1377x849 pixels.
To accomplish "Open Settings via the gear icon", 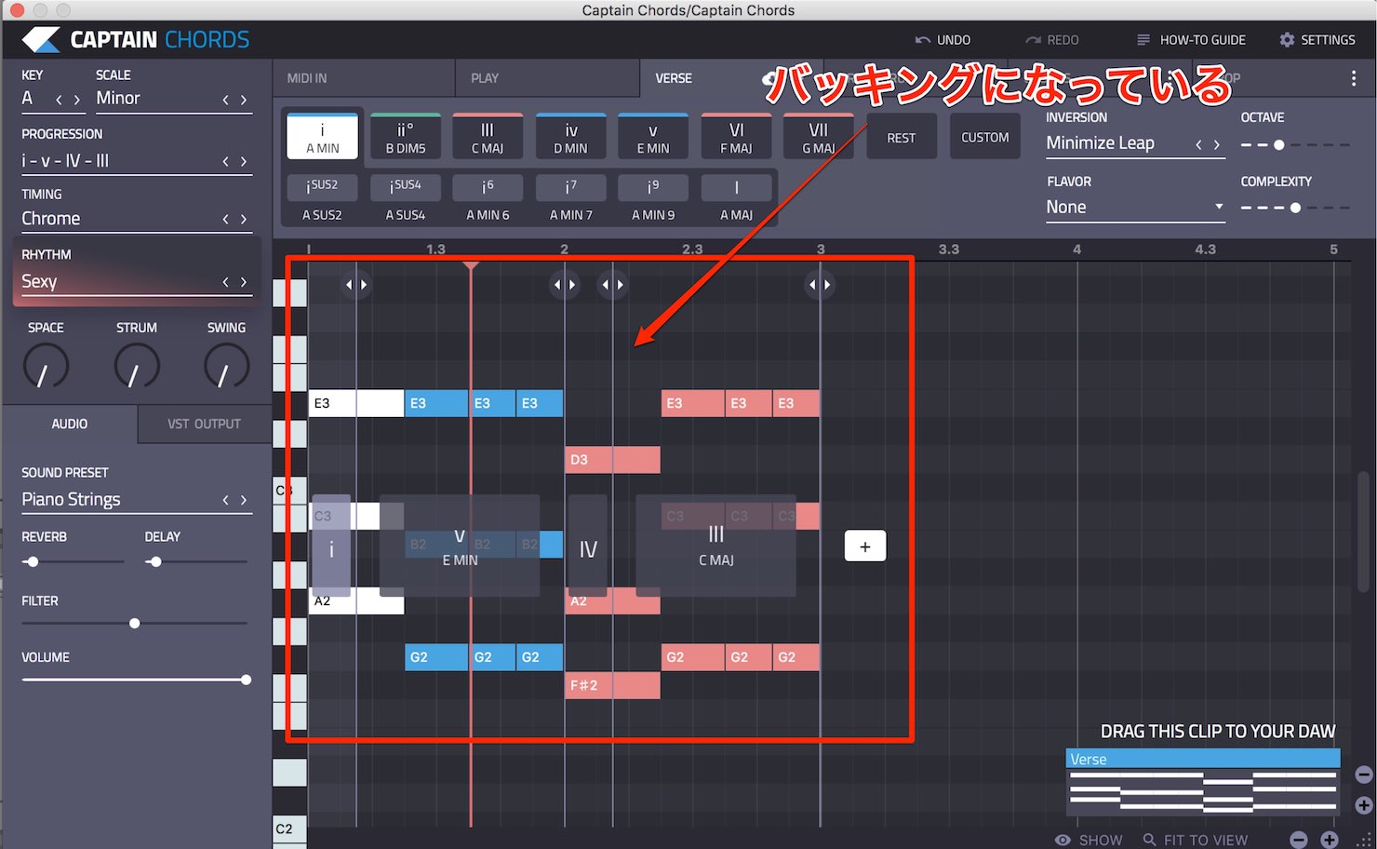I will pyautogui.click(x=1287, y=40).
